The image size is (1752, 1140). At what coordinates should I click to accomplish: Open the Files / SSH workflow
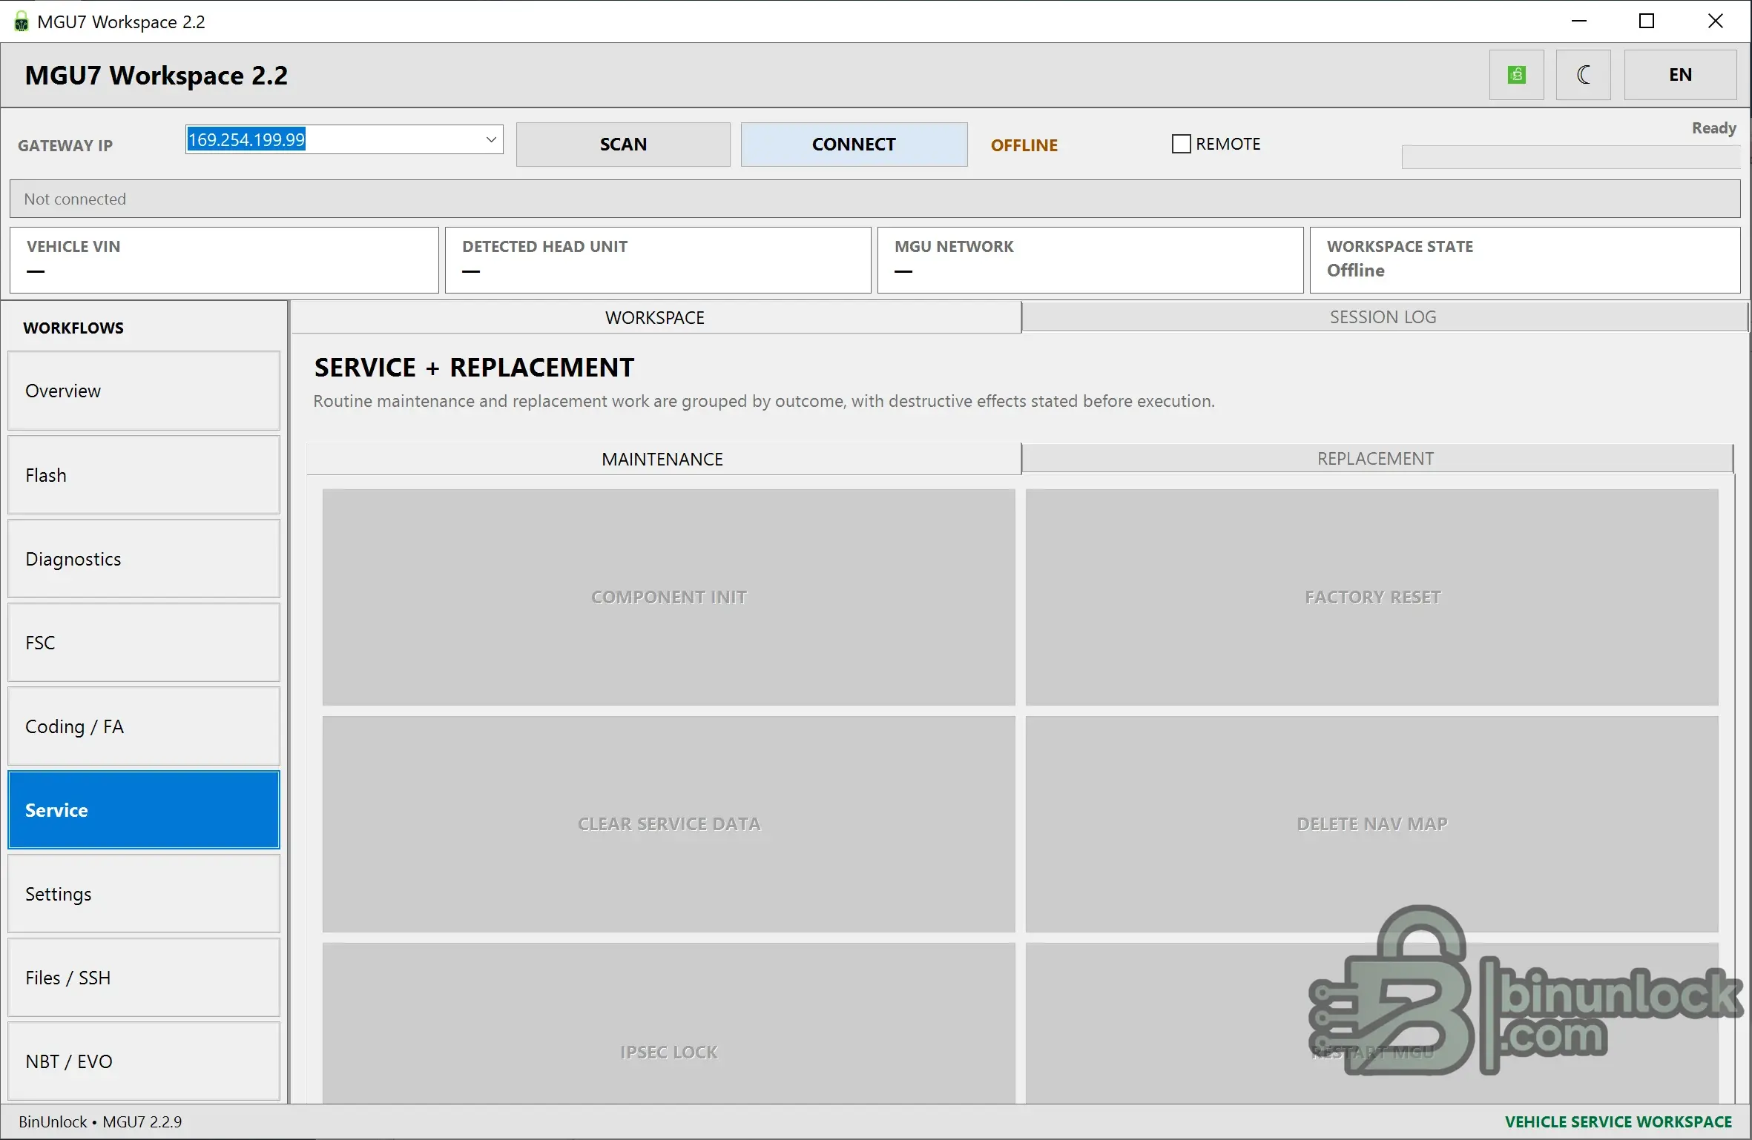(x=144, y=978)
